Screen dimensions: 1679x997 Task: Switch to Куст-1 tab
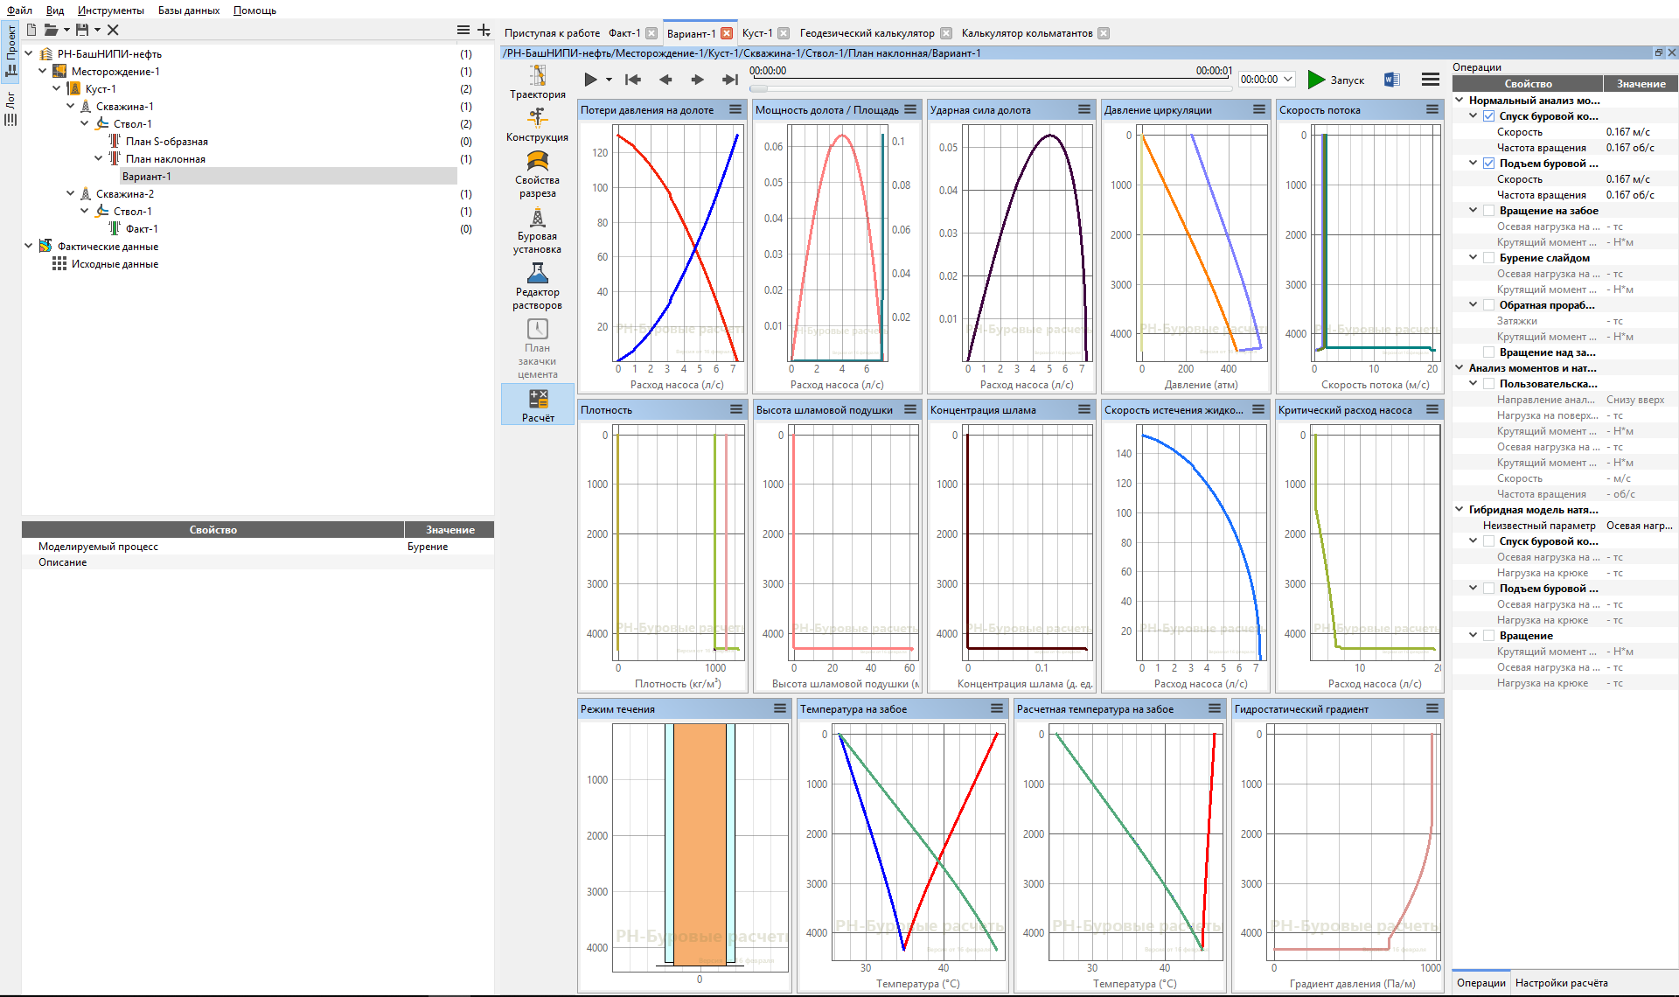coord(757,33)
